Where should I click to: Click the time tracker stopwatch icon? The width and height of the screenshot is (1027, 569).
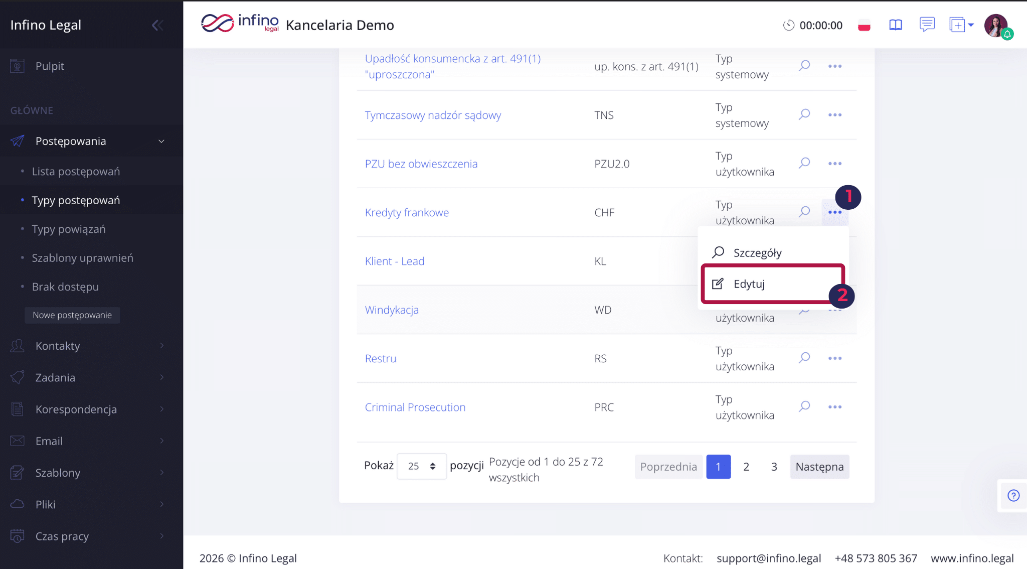(789, 25)
